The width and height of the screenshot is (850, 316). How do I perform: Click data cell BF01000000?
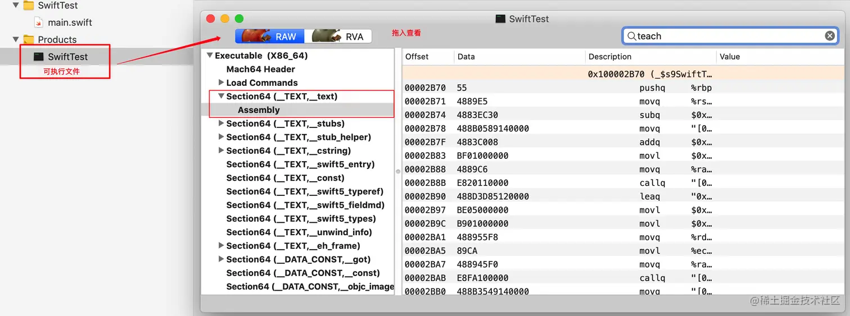tap(483, 155)
